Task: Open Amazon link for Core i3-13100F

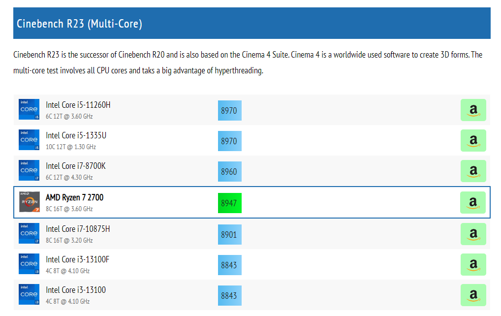Action: pos(473,264)
